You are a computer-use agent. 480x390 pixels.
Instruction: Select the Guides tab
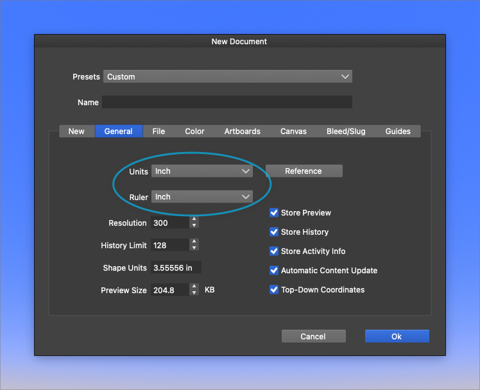(x=398, y=131)
